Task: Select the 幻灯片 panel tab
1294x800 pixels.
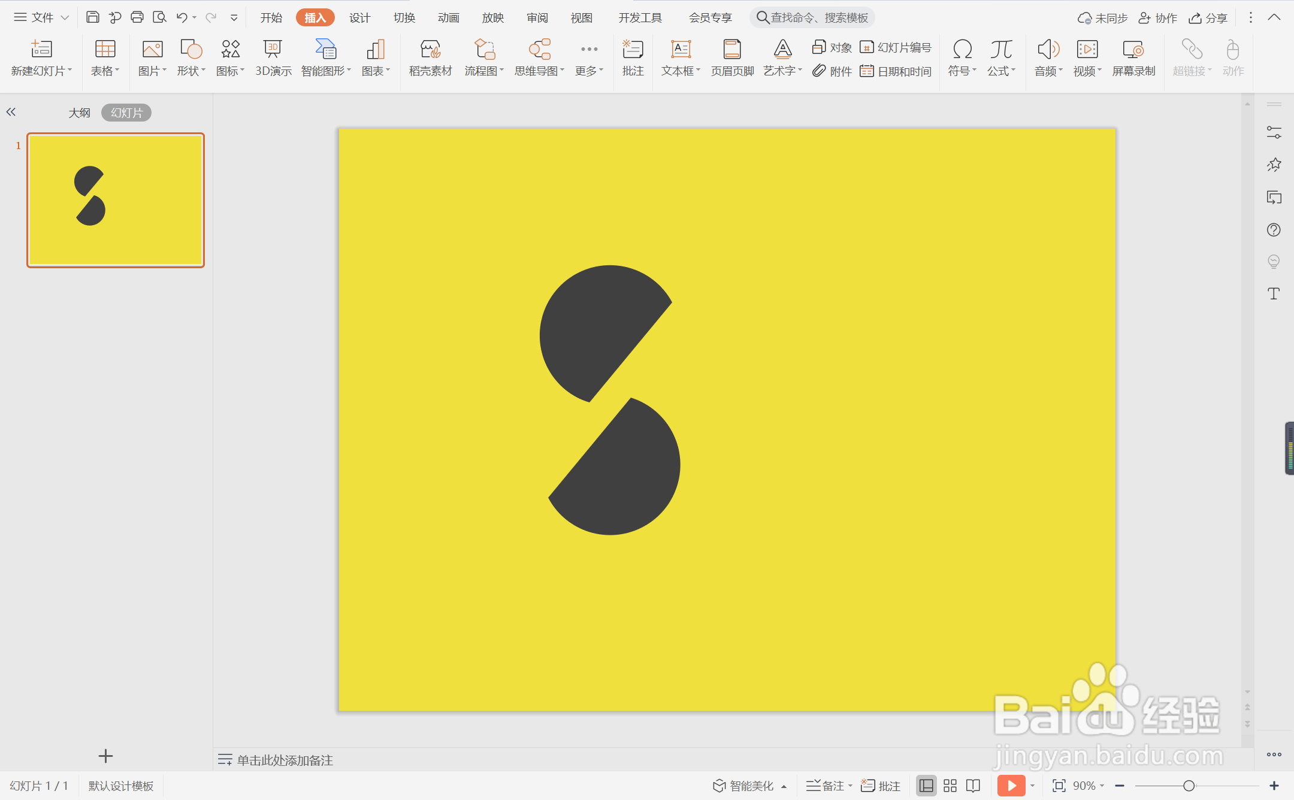Action: point(126,113)
